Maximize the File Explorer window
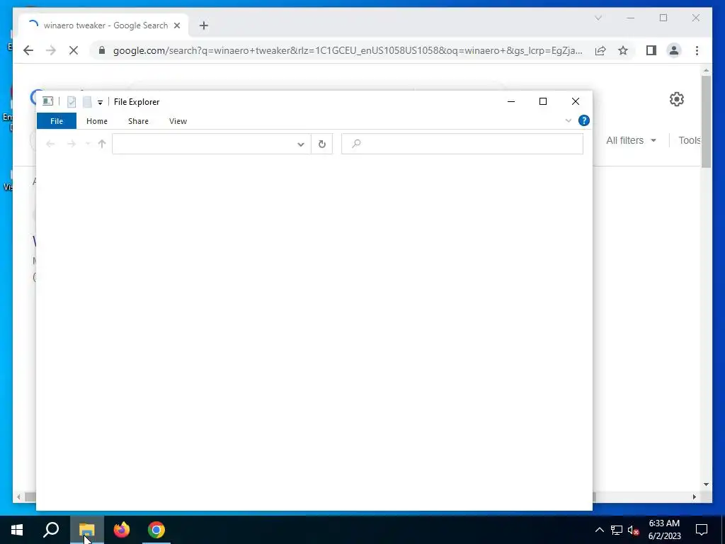The height and width of the screenshot is (544, 725). 543,101
